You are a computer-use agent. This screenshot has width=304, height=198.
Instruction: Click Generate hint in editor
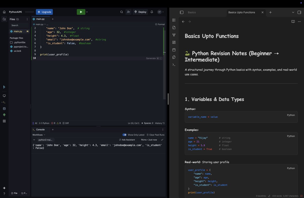pos(154,58)
